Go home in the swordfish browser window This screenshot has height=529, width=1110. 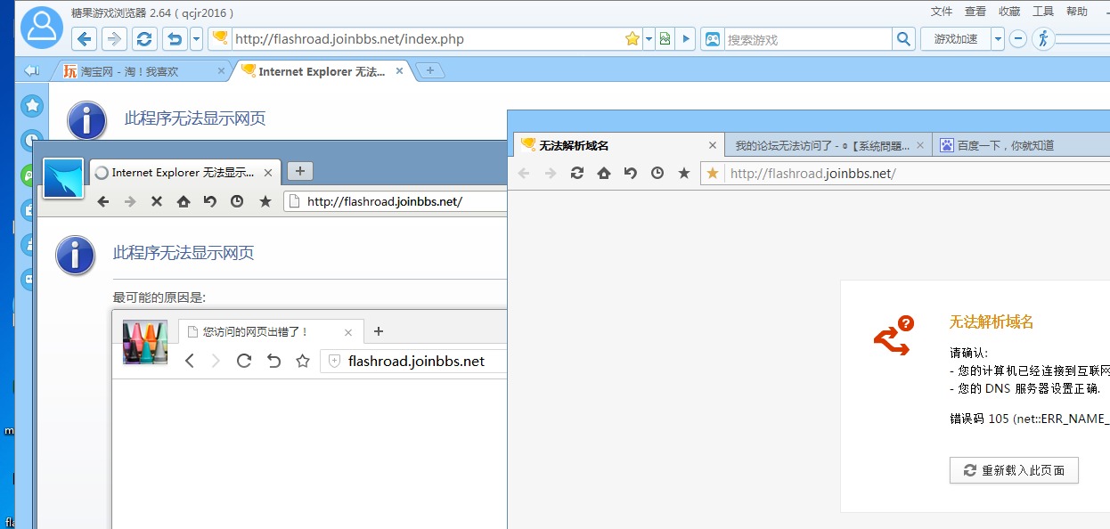click(184, 201)
